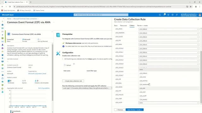Click the connector description pane scrollbar
The height and width of the screenshot is (113, 202).
52,73
